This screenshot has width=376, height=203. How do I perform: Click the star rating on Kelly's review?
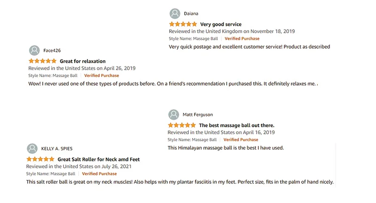point(40,159)
